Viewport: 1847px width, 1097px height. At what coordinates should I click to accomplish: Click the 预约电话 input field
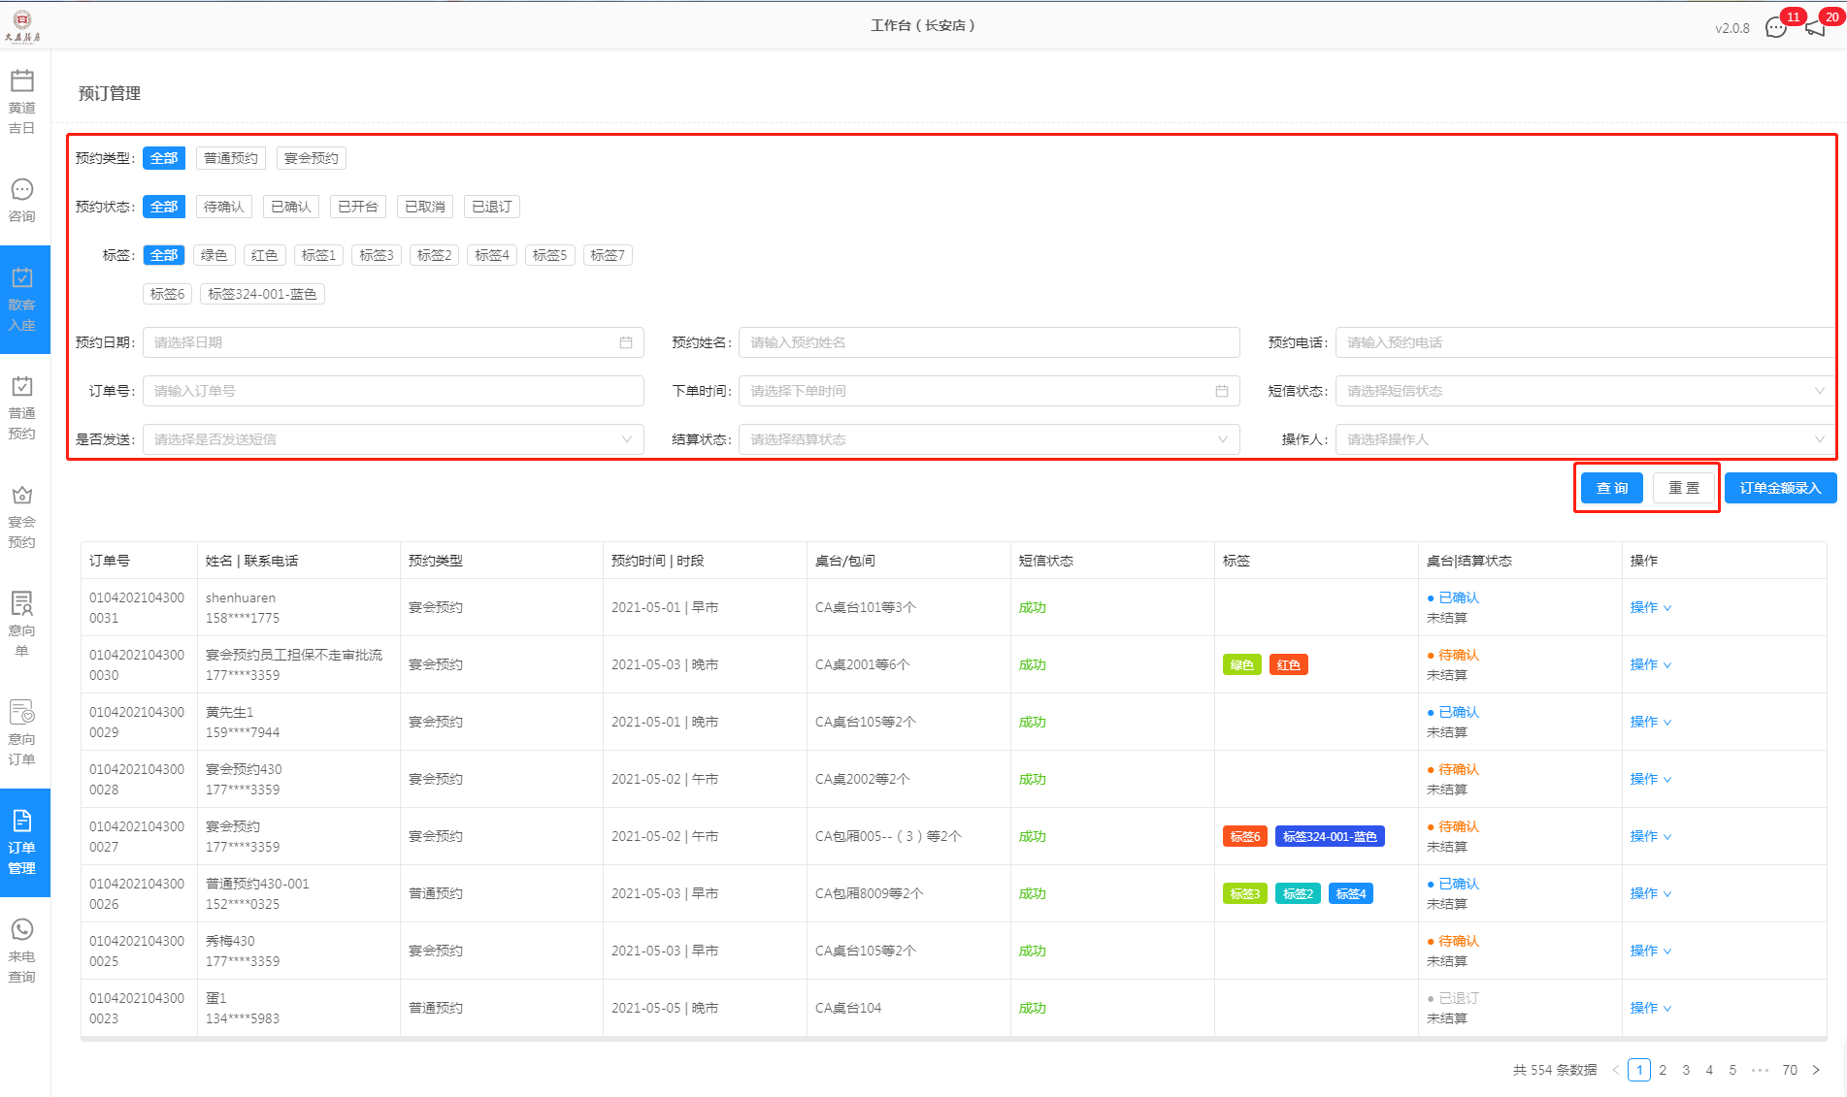(1585, 342)
